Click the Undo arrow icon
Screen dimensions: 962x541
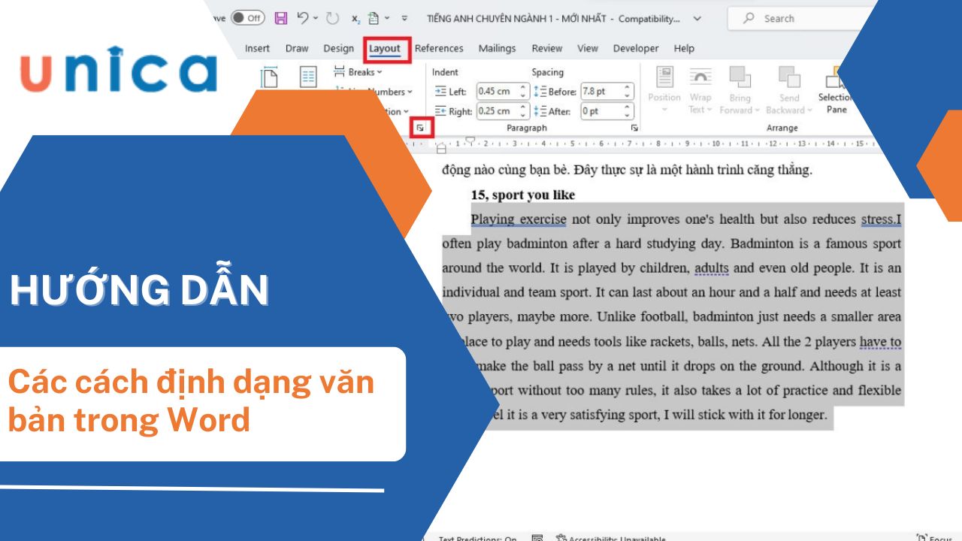click(303, 18)
